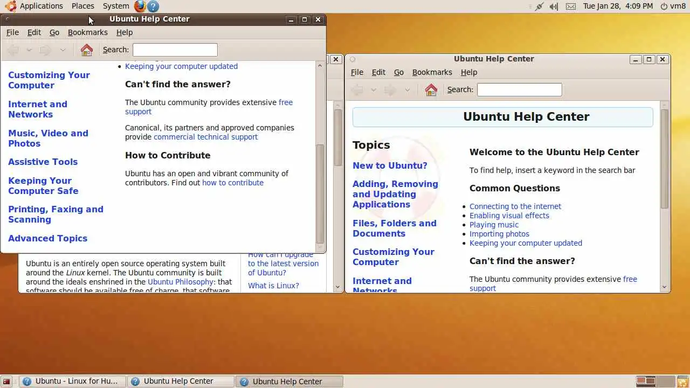Image resolution: width=690 pixels, height=388 pixels.
Task: Click scroll-down arrow in right Help Center window
Action: click(664, 287)
